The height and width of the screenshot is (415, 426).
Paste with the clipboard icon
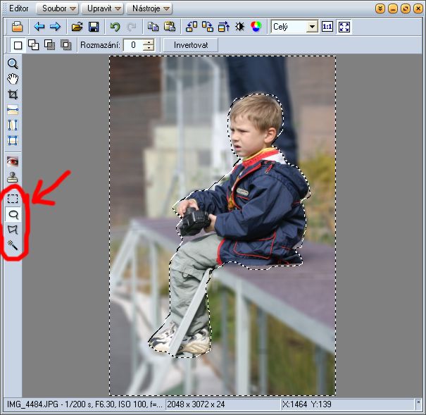pyautogui.click(x=170, y=27)
